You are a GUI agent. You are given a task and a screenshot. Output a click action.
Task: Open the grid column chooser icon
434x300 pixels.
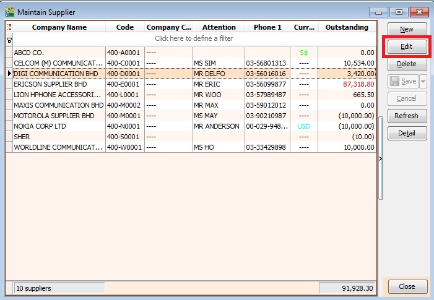point(9,27)
